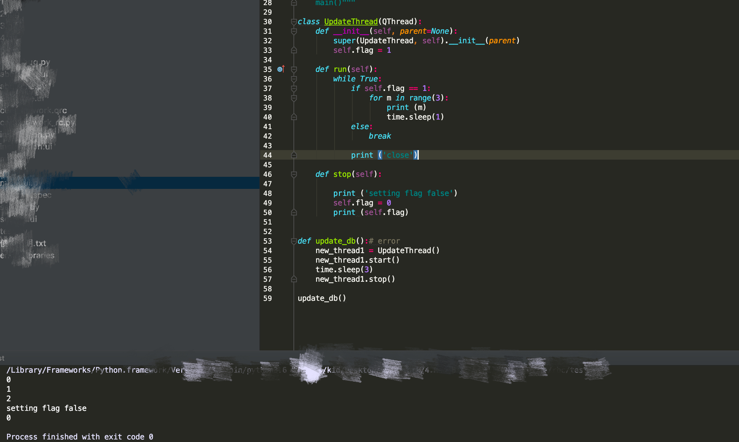Click the 'break' keyword on line 42
The width and height of the screenshot is (739, 442).
coord(380,136)
